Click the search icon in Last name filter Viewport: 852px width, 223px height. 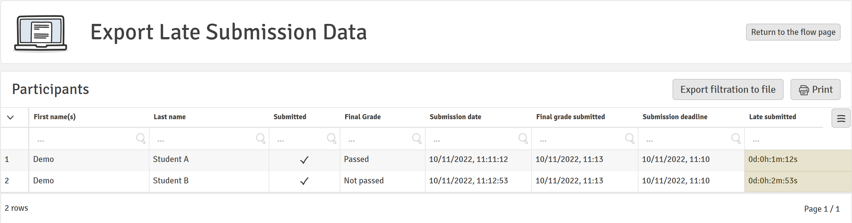(x=261, y=139)
